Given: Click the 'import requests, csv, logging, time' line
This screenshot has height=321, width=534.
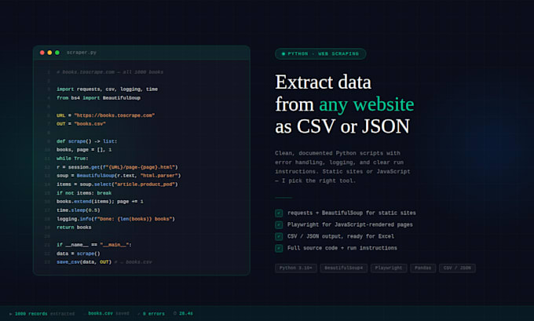Looking at the screenshot, I should pyautogui.click(x=108, y=89).
